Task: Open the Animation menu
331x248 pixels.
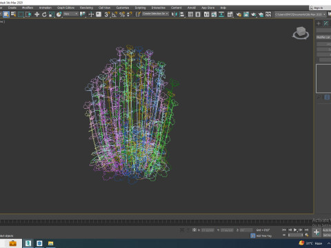Action: click(x=46, y=8)
